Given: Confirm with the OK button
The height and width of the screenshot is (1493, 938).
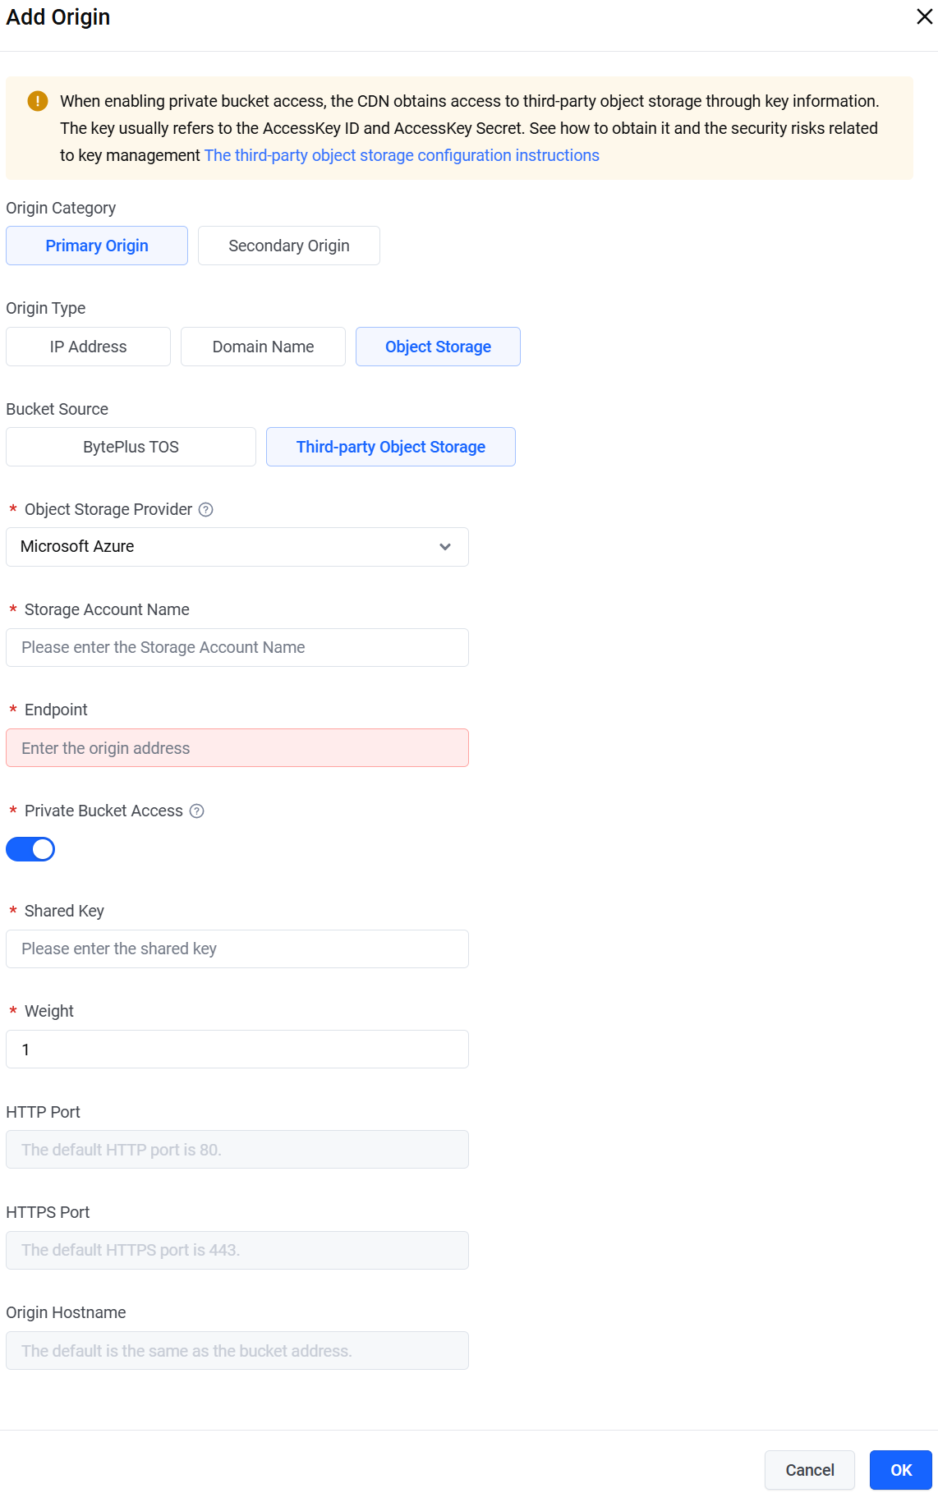Looking at the screenshot, I should click(901, 1470).
